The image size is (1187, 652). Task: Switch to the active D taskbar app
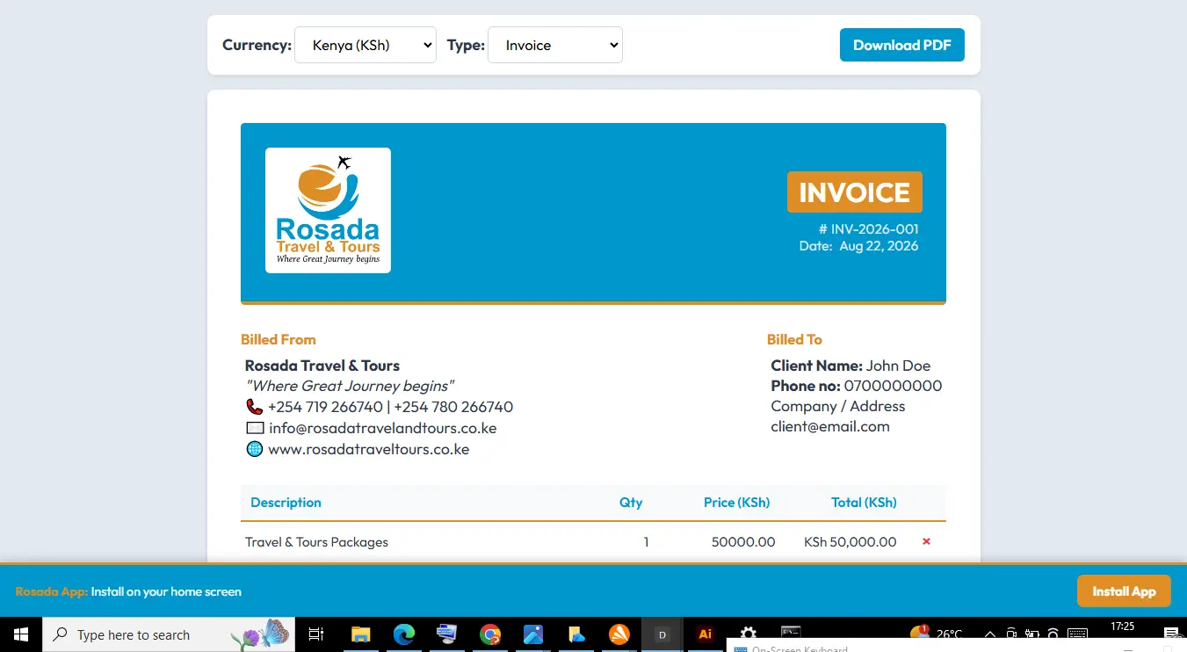[662, 634]
